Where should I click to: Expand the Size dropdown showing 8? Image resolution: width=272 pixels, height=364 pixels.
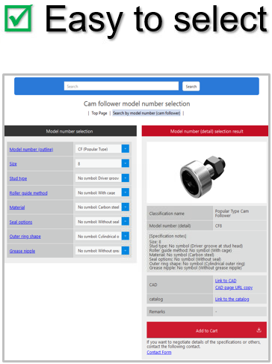click(102, 163)
